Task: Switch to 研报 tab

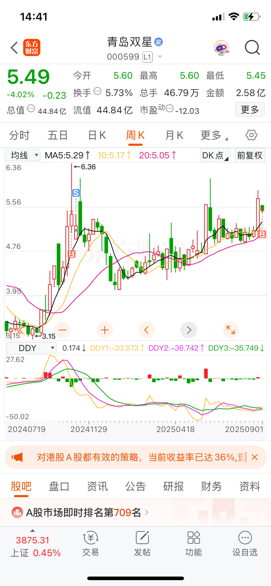Action: pos(174,487)
